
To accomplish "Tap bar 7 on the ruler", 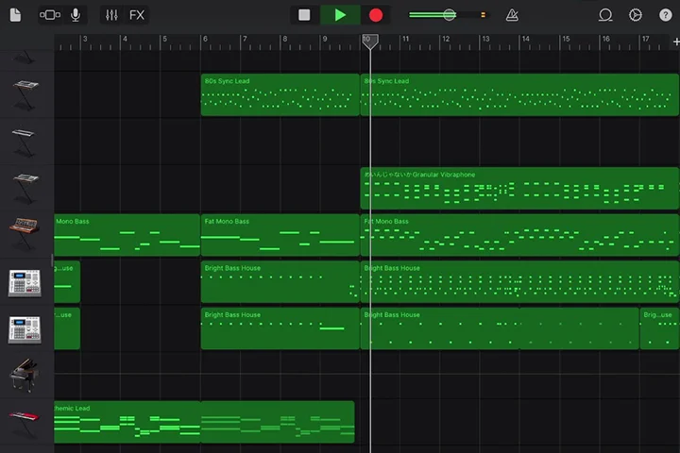I will tap(245, 39).
